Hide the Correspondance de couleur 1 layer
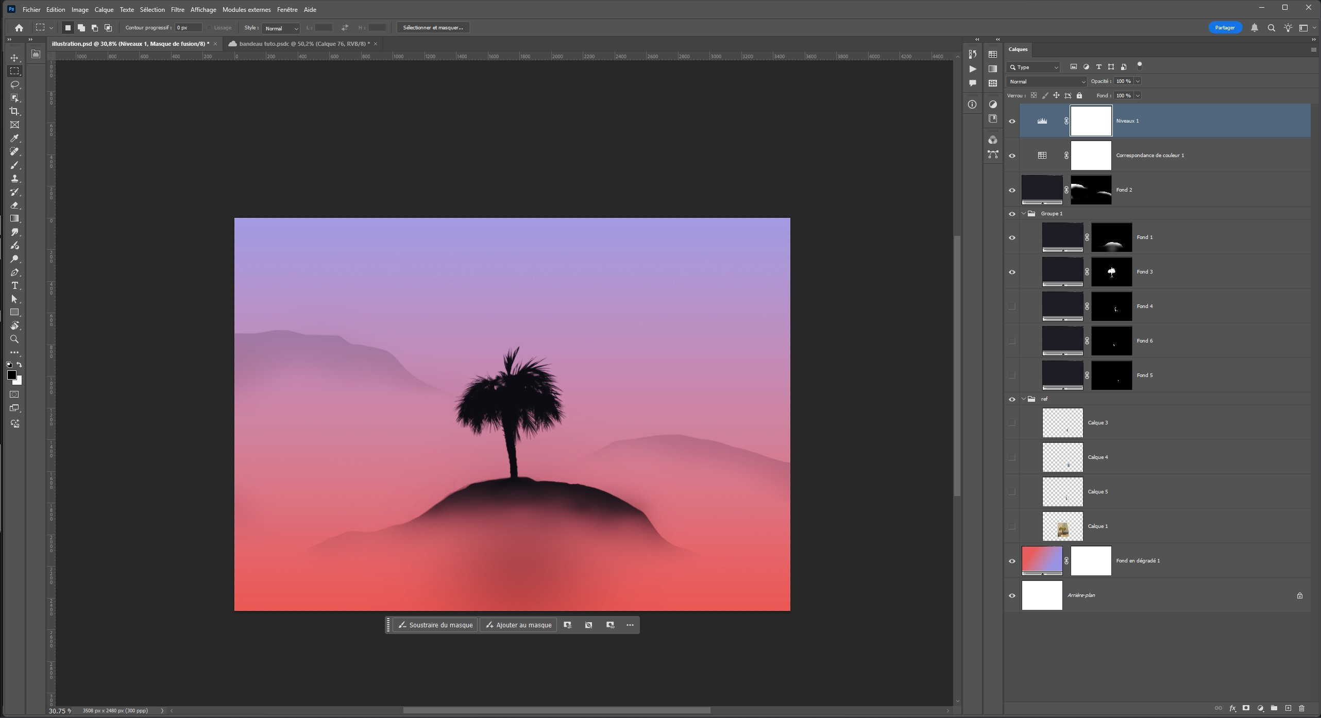The image size is (1321, 718). (1012, 156)
